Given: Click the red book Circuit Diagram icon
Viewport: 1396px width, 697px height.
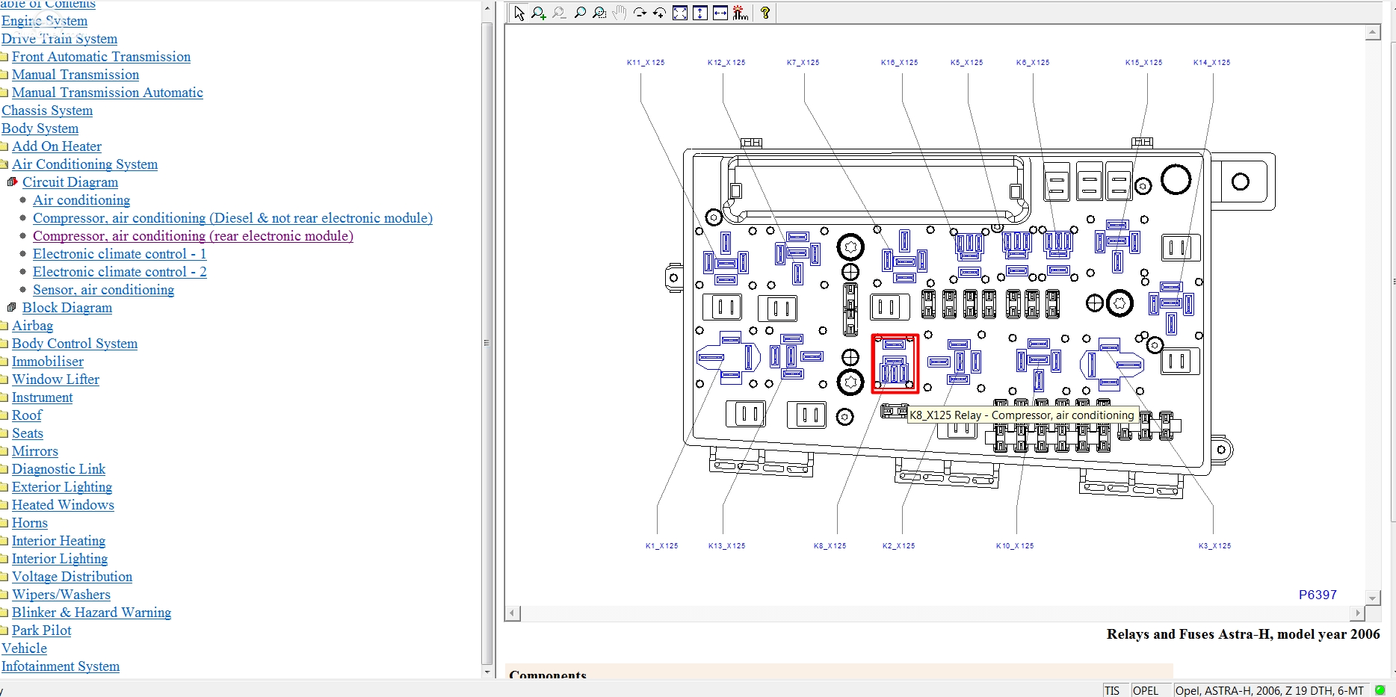Looking at the screenshot, I should (12, 182).
